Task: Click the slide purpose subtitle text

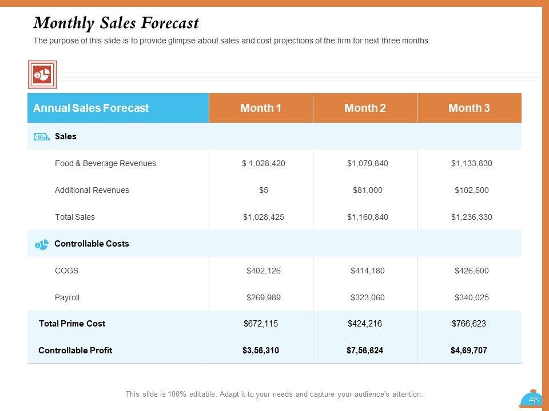Action: pyautogui.click(x=232, y=41)
